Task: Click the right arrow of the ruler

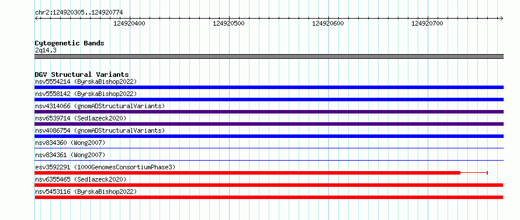Action: tap(501, 19)
